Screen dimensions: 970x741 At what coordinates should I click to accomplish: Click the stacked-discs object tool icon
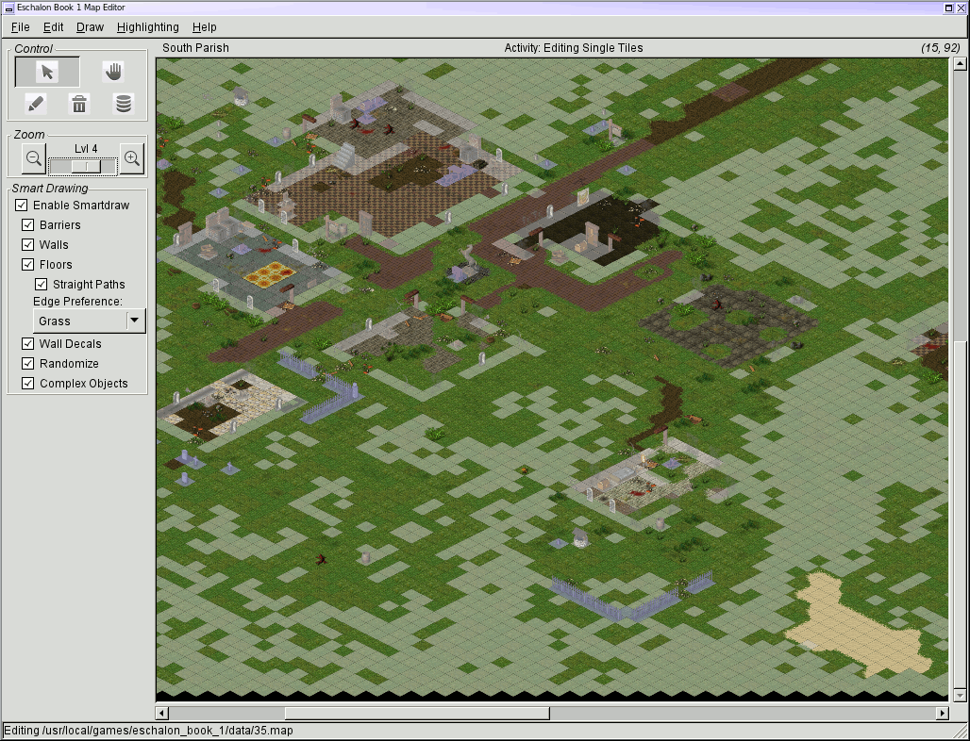[124, 104]
